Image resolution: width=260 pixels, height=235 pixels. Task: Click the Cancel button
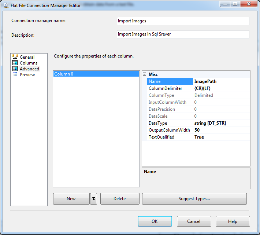(x=194, y=221)
